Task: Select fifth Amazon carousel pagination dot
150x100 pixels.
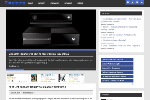Action: point(27,81)
